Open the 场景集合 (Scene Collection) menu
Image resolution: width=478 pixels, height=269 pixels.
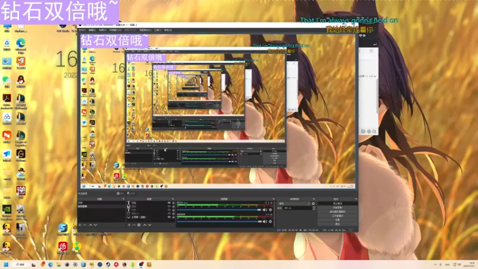145,30
